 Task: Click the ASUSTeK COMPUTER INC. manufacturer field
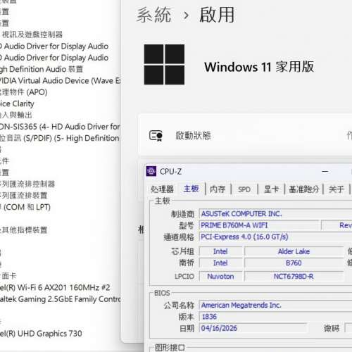(x=275, y=214)
